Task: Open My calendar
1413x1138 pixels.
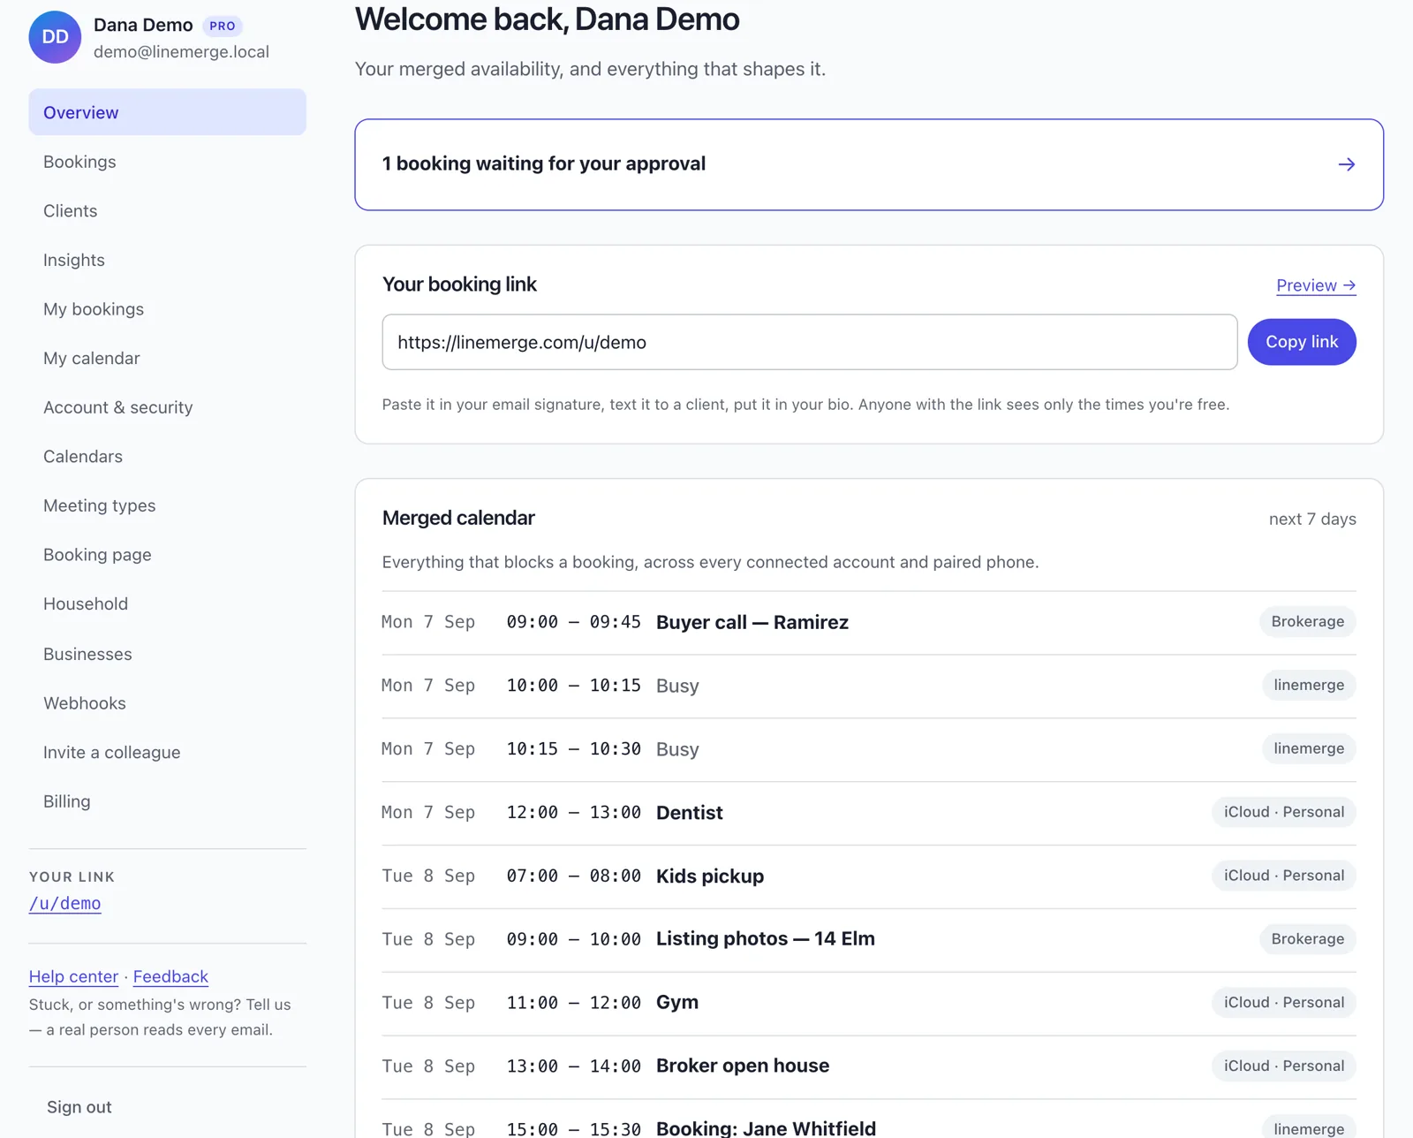Action: click(x=167, y=358)
